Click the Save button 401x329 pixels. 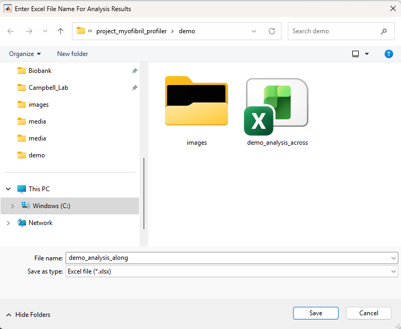click(316, 313)
